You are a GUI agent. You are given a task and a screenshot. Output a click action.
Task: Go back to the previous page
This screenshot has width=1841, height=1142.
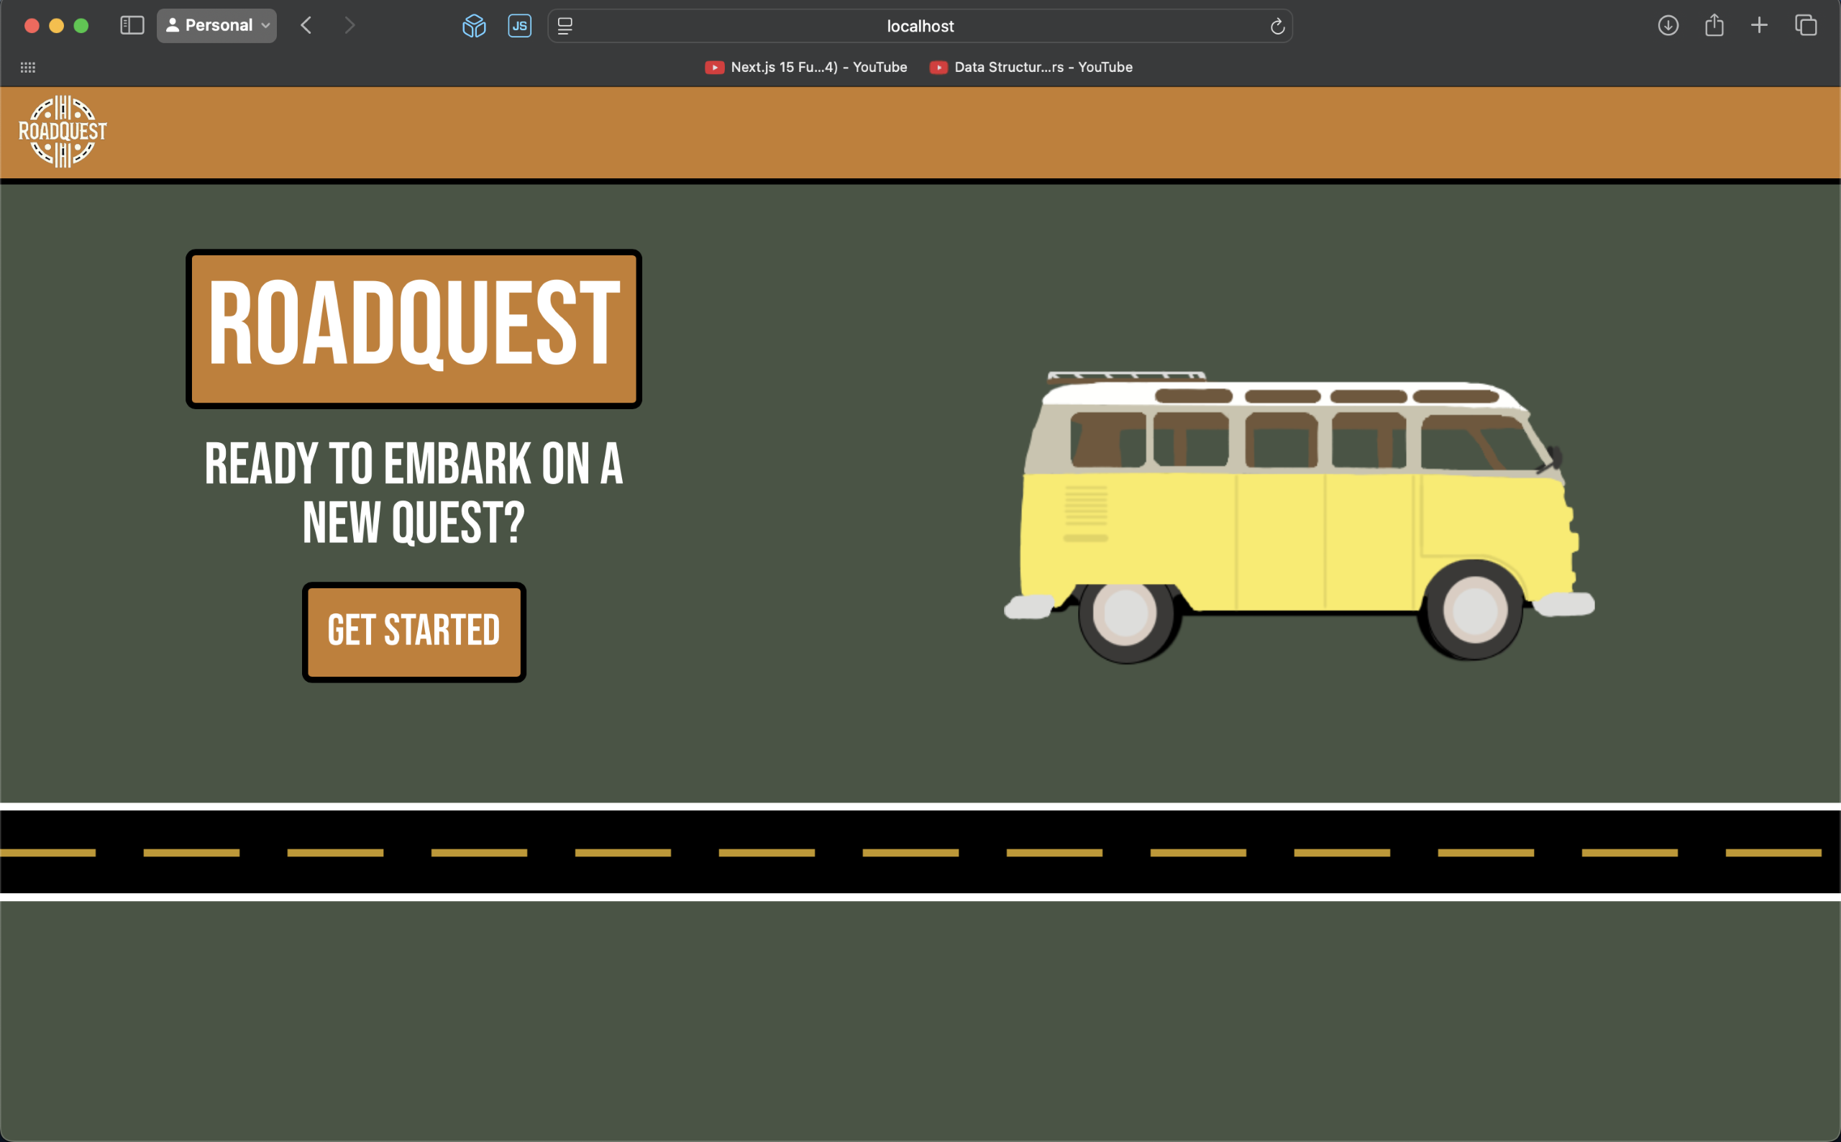[306, 26]
